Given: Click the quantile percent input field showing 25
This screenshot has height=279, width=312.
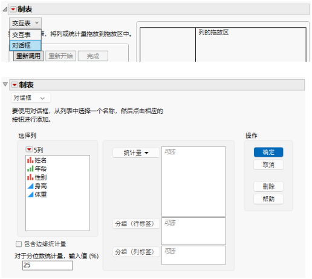Looking at the screenshot, I should click(47, 265).
